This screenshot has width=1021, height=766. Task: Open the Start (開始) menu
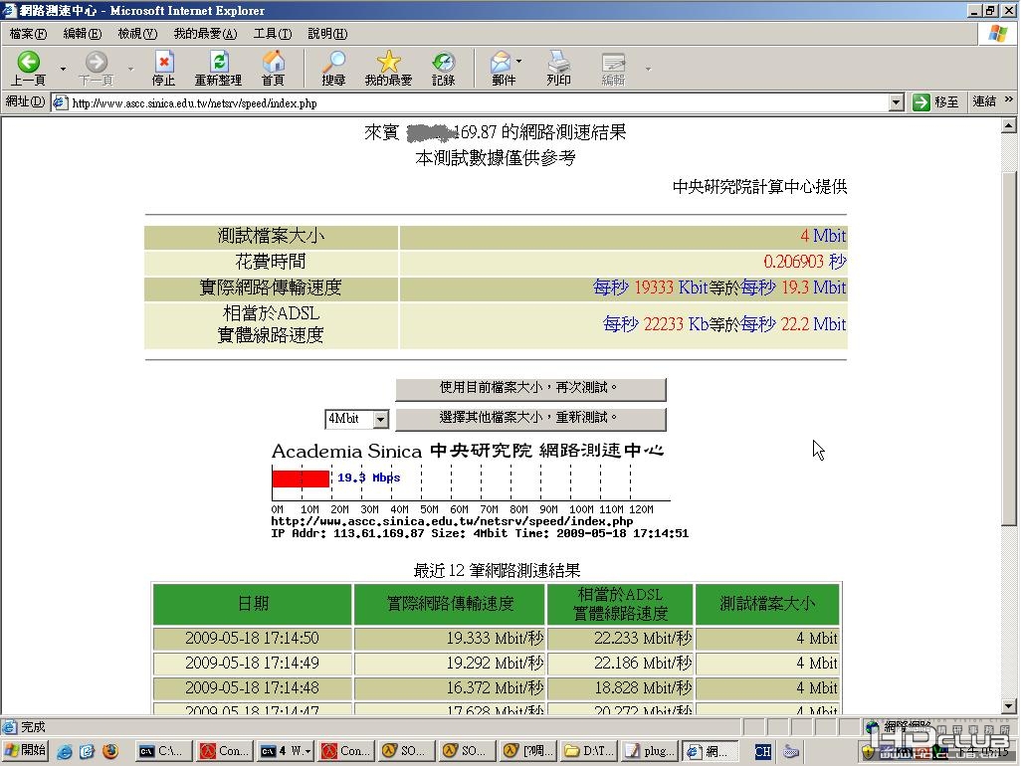(26, 751)
